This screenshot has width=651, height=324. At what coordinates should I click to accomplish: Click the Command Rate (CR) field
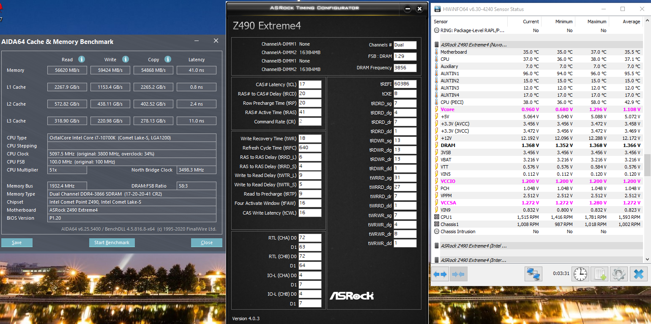[310, 122]
